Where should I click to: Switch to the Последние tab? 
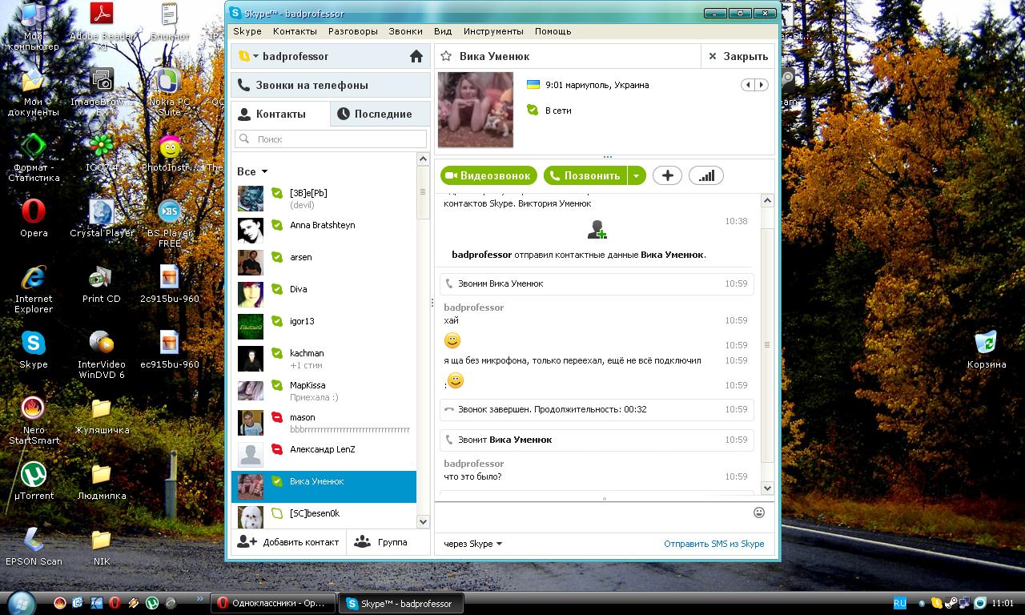[380, 114]
